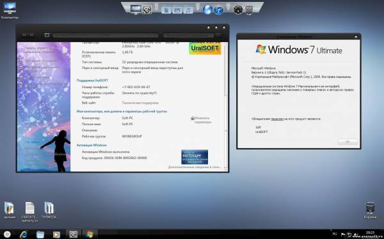Click the monitor icon in the top dock
The image size is (384, 239).
136,10
